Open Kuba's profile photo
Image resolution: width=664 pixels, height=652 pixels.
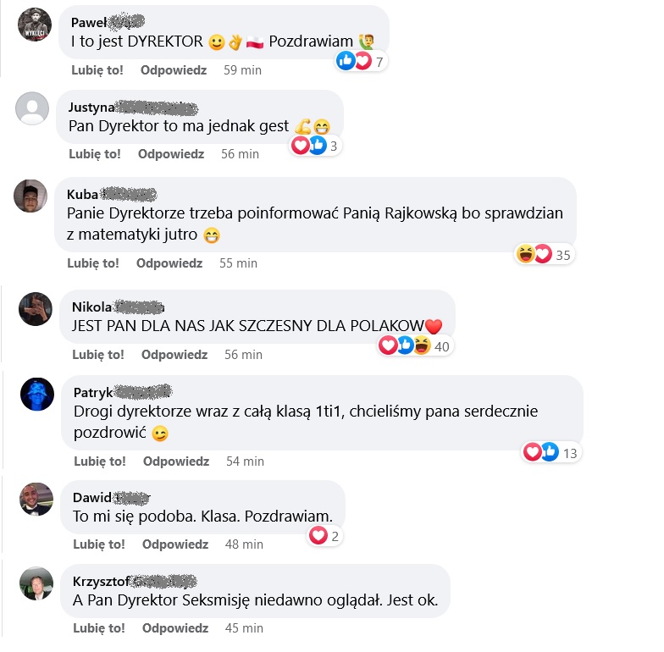click(30, 196)
